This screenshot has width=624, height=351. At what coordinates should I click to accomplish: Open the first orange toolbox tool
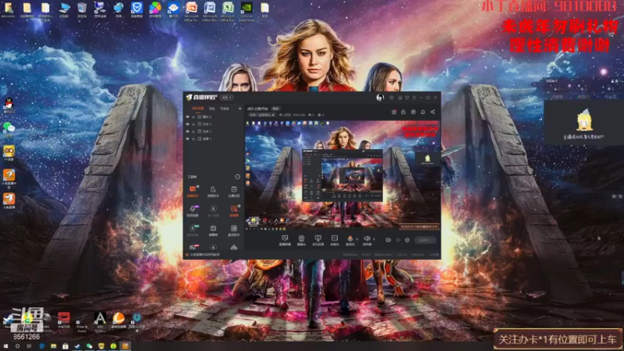193,191
